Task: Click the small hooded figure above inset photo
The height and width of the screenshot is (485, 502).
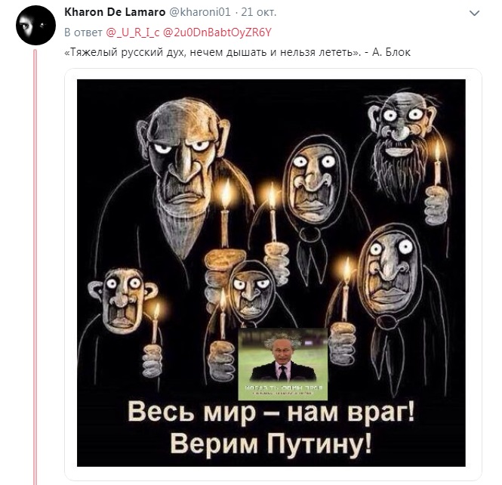Action: pyautogui.click(x=251, y=290)
